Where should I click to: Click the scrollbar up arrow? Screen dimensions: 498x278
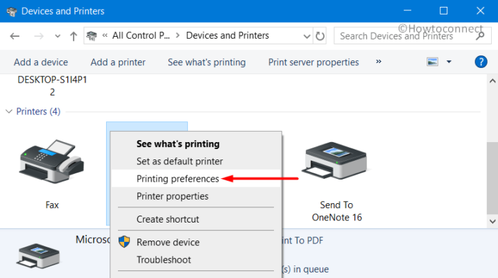coord(492,81)
